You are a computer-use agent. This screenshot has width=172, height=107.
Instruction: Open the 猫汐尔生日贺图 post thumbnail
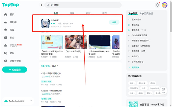click(x=76, y=42)
